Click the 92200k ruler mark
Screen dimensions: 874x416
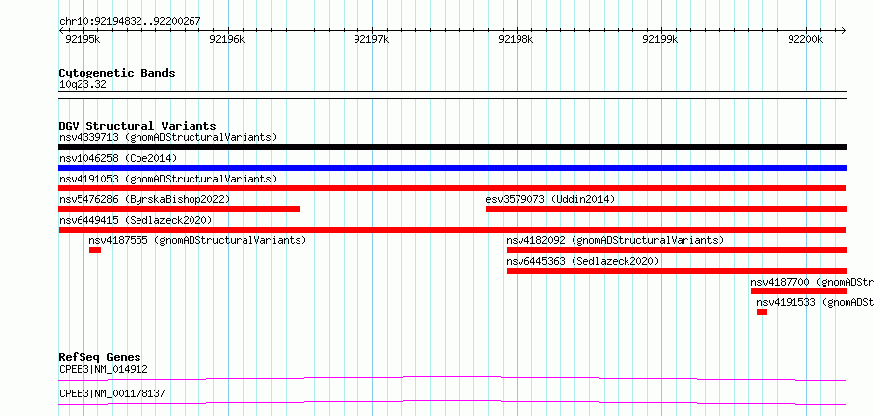(x=805, y=39)
